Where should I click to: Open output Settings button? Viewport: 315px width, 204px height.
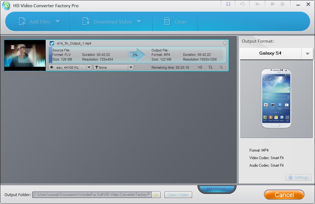pyautogui.click(x=298, y=178)
